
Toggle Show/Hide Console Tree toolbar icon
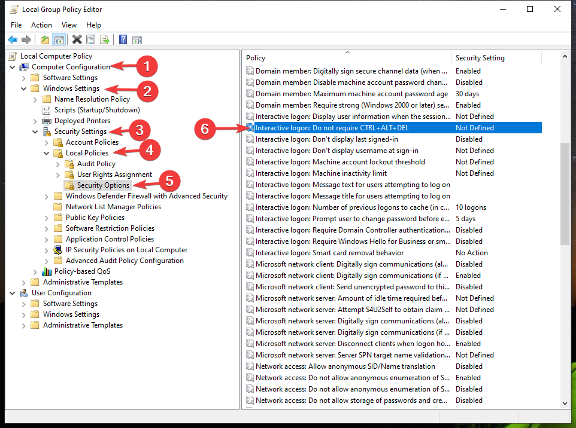tap(59, 39)
